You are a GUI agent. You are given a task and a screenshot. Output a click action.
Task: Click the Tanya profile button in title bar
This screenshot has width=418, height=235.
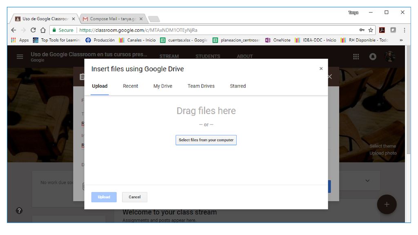[x=353, y=13]
